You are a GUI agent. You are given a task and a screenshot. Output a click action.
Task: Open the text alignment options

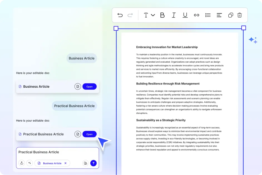219,15
